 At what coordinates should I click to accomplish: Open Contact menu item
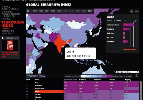tap(8, 34)
